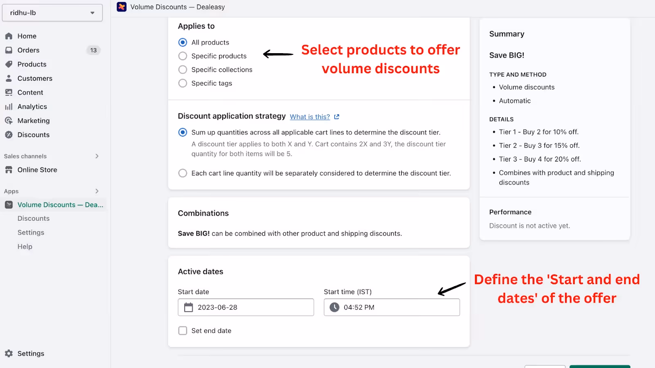
Task: Click the Customers person icon
Action: click(x=9, y=79)
